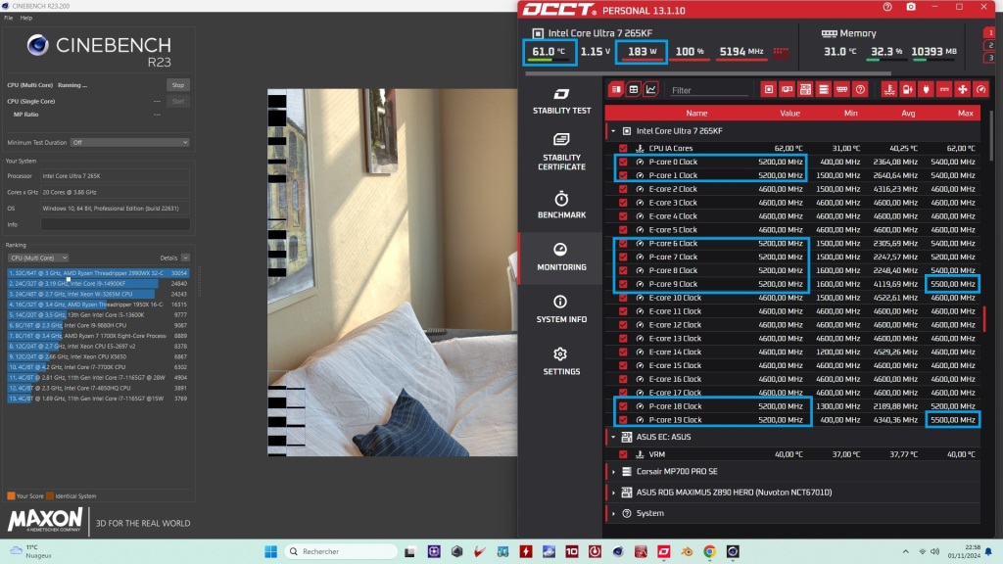Open the File menu in Cinebench
Viewport: 1003px width, 564px height.
[x=8, y=18]
